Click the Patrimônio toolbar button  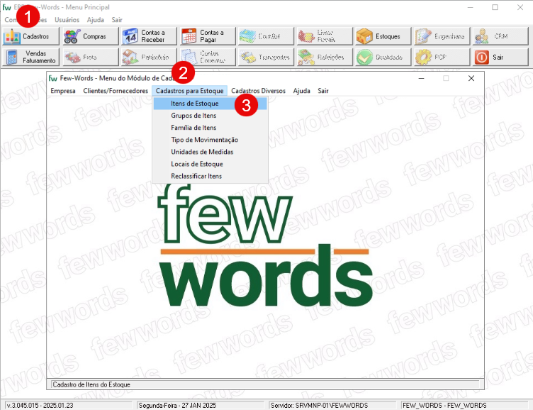click(x=150, y=57)
